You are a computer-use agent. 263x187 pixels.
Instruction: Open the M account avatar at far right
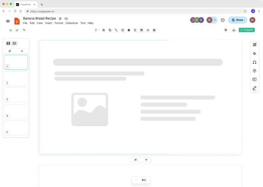pos(252,20)
